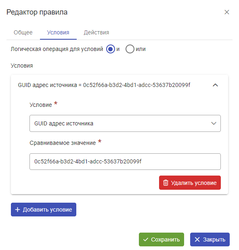
Task: Switch to the Действия tab
Action: tap(96, 32)
